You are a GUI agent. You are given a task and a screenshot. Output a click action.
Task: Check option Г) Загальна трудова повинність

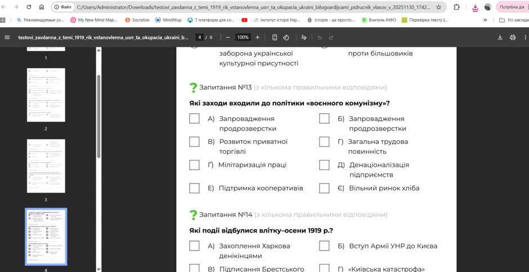coord(324,142)
